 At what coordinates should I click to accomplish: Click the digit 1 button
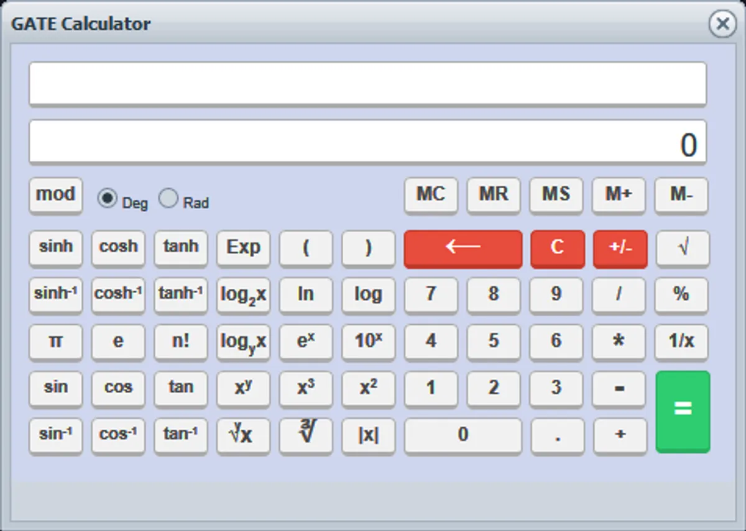tap(431, 389)
